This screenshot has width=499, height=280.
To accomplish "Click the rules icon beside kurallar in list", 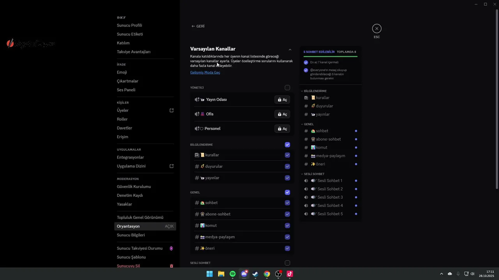I will tap(197, 155).
